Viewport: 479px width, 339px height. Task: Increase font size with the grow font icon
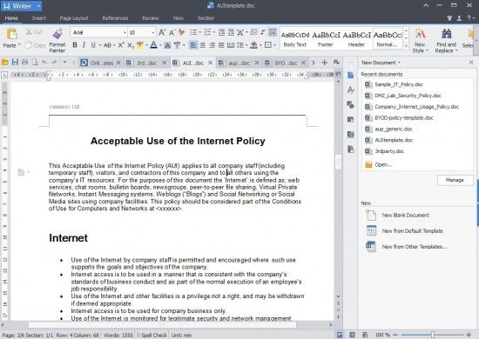point(162,32)
